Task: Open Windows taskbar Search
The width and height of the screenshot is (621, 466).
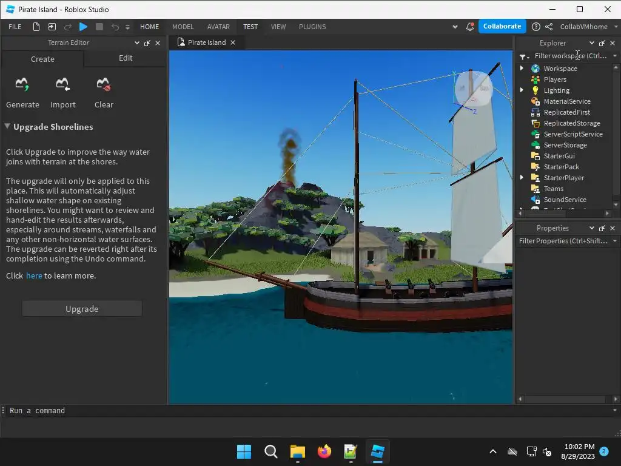Action: tap(271, 451)
